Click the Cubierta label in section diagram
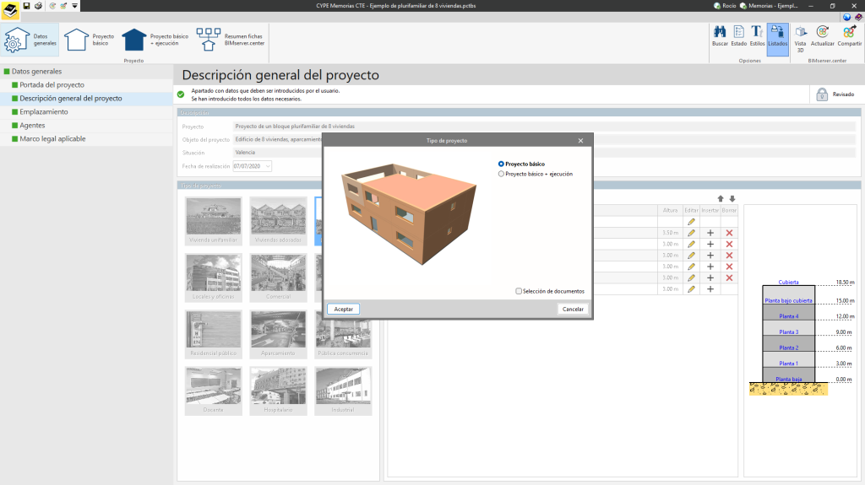Image resolution: width=865 pixels, height=485 pixels. (788, 283)
